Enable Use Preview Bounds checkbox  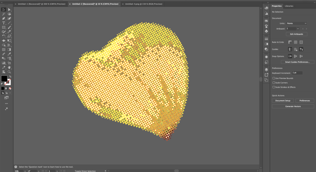274,78
